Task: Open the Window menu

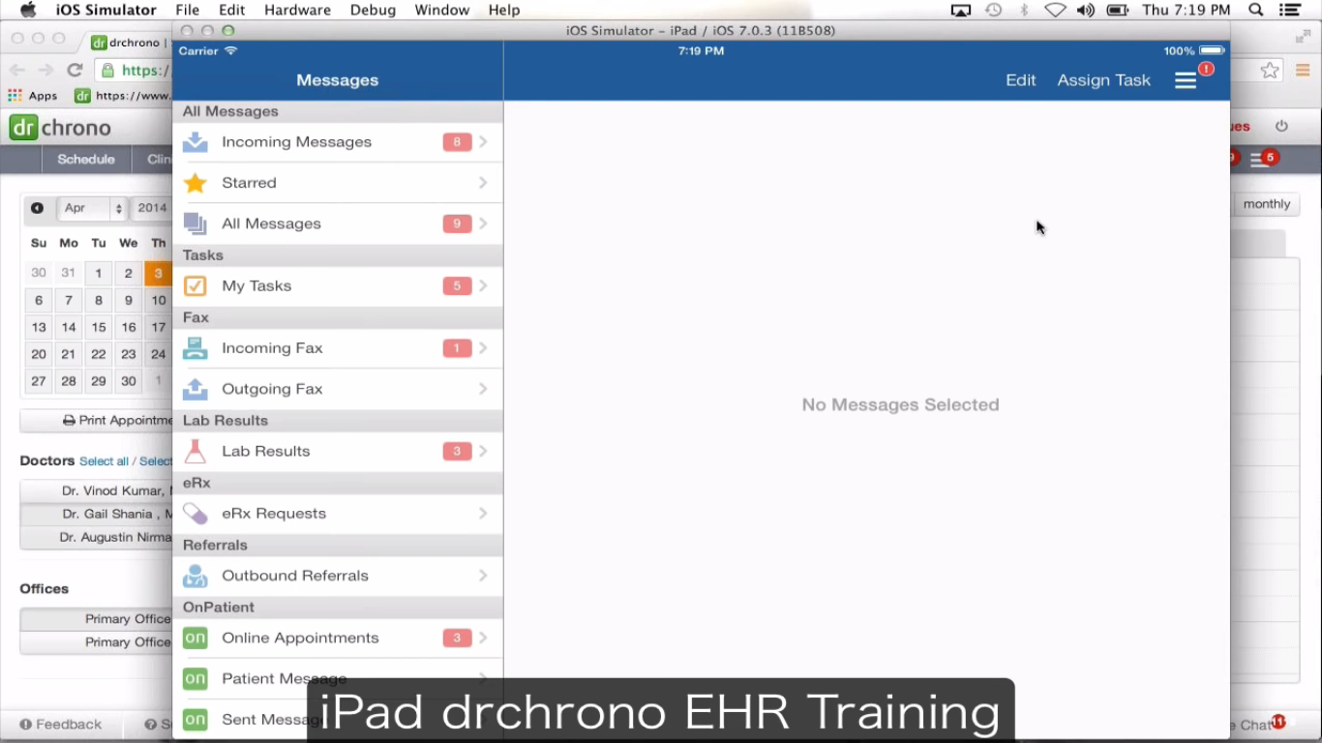Action: pyautogui.click(x=441, y=10)
